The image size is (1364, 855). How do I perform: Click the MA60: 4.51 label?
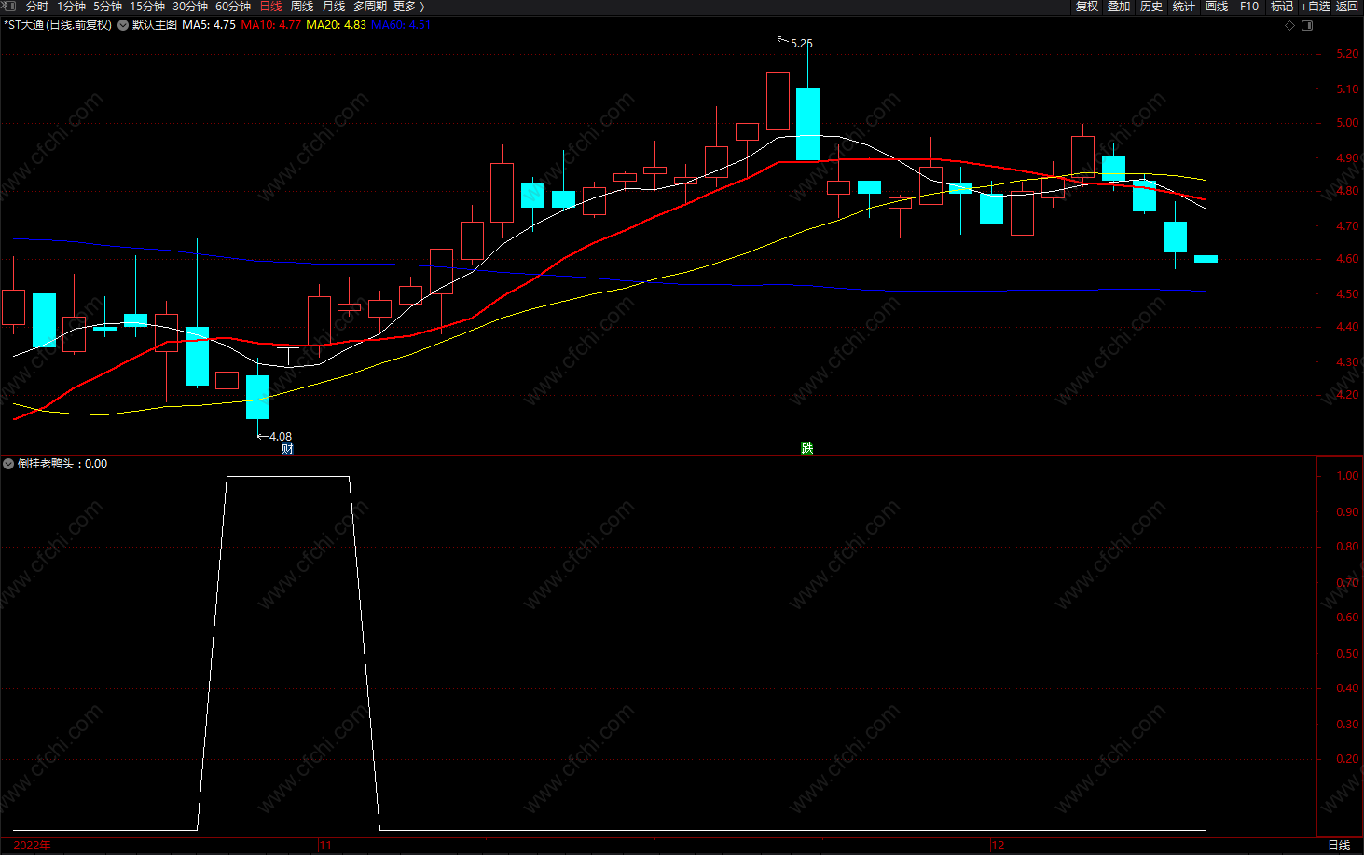click(x=401, y=25)
